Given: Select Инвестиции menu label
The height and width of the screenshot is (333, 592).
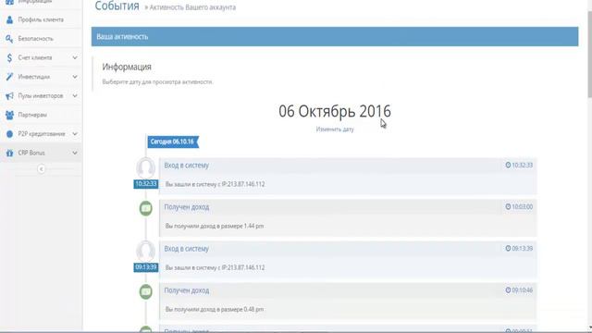Looking at the screenshot, I should point(34,77).
